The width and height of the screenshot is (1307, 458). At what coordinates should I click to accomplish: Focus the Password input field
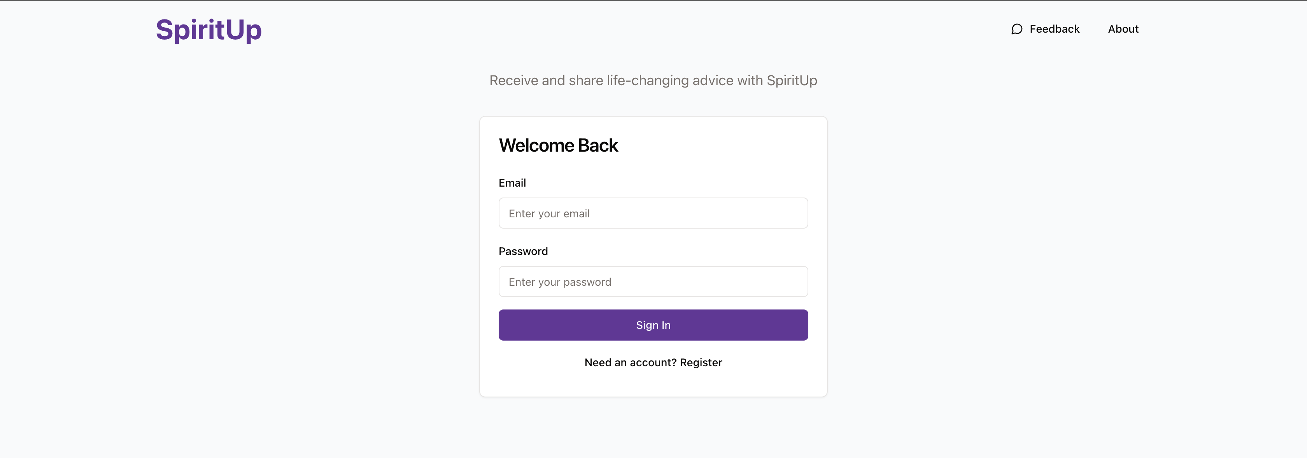coord(653,282)
